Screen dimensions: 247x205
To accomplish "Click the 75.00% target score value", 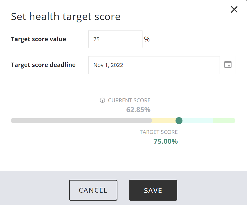I will click(165, 141).
